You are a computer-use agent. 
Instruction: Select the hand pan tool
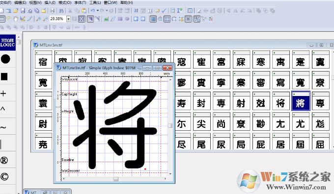[x=16, y=19]
